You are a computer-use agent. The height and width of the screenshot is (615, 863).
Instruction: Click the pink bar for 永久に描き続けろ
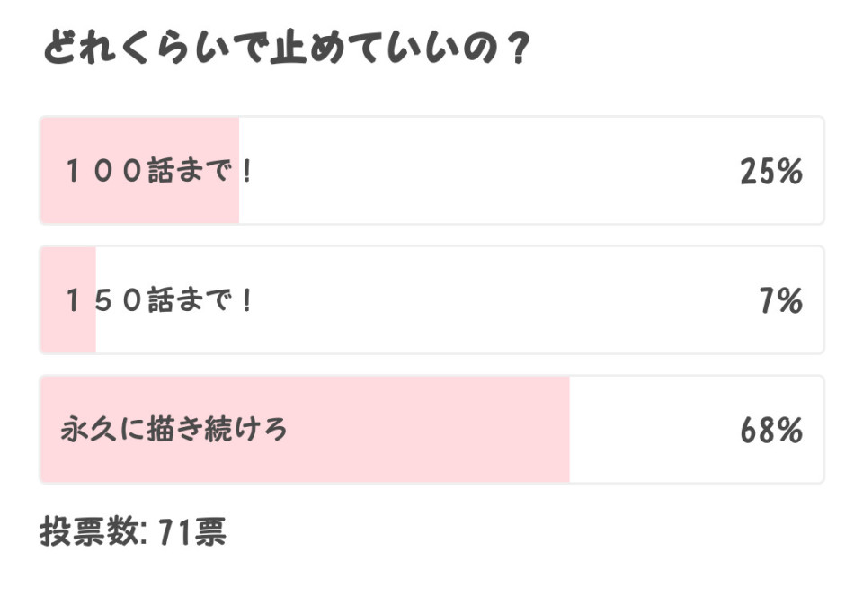point(305,430)
